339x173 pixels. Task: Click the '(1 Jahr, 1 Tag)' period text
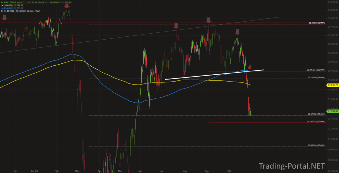pyautogui.click(x=33, y=11)
